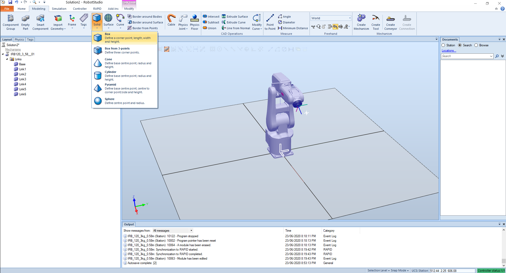506x273 pixels.
Task: Click the Create Mechanism icon
Action: 361,22
